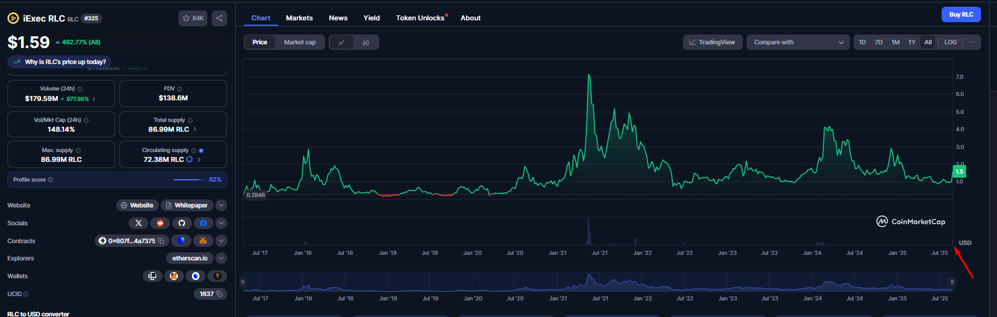Switch chart to line view icon
Image resolution: width=997 pixels, height=317 pixels.
pyautogui.click(x=342, y=42)
